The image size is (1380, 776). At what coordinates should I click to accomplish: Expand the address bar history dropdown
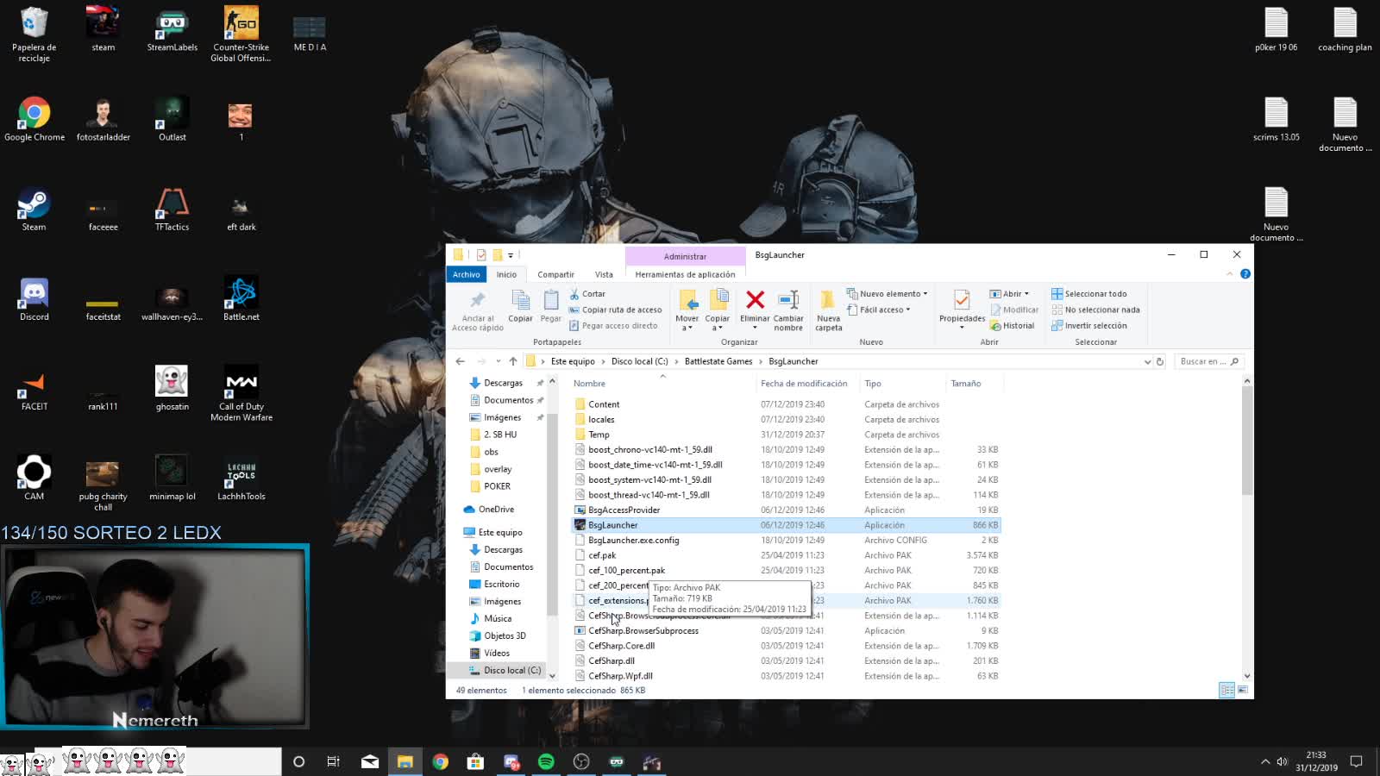point(1147,362)
